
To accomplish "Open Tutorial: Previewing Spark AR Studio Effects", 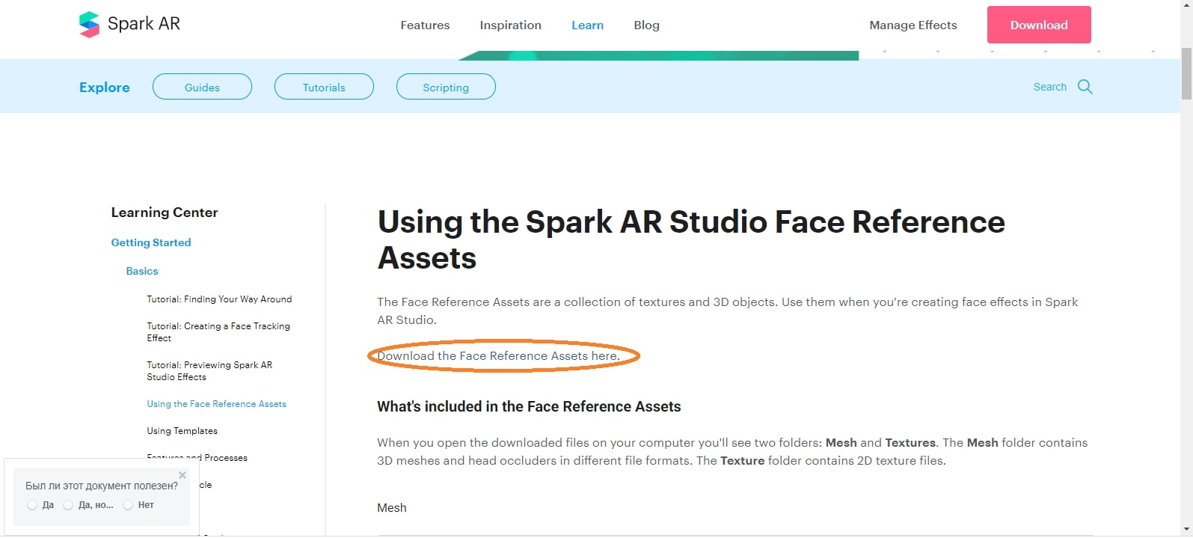I will pyautogui.click(x=209, y=371).
